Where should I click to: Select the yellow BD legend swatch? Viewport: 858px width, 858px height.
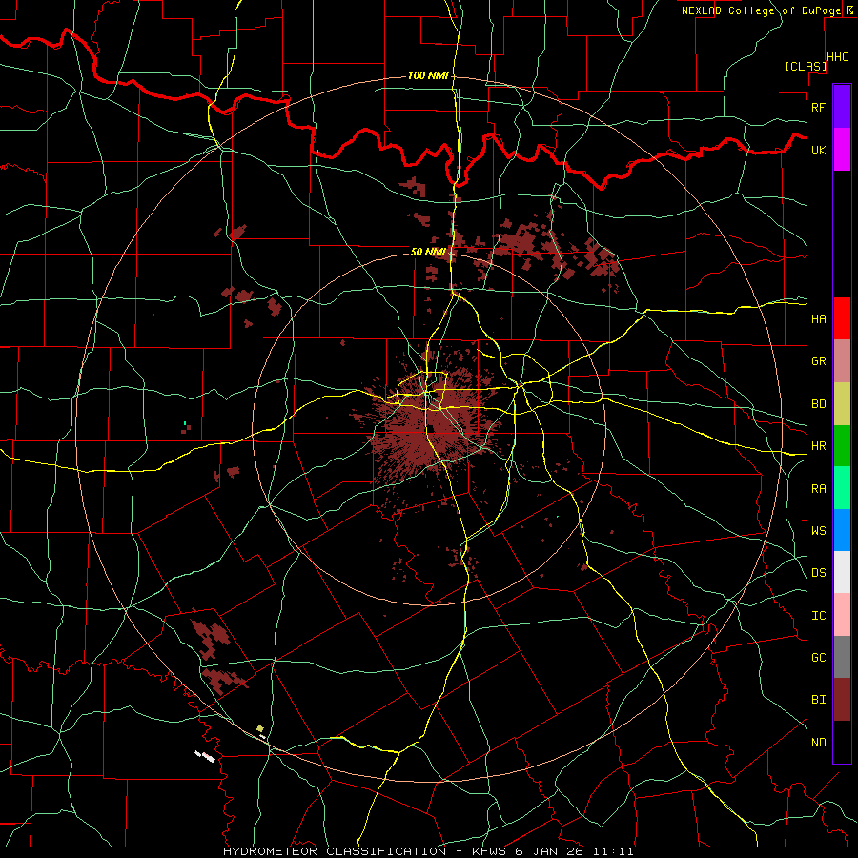842,403
